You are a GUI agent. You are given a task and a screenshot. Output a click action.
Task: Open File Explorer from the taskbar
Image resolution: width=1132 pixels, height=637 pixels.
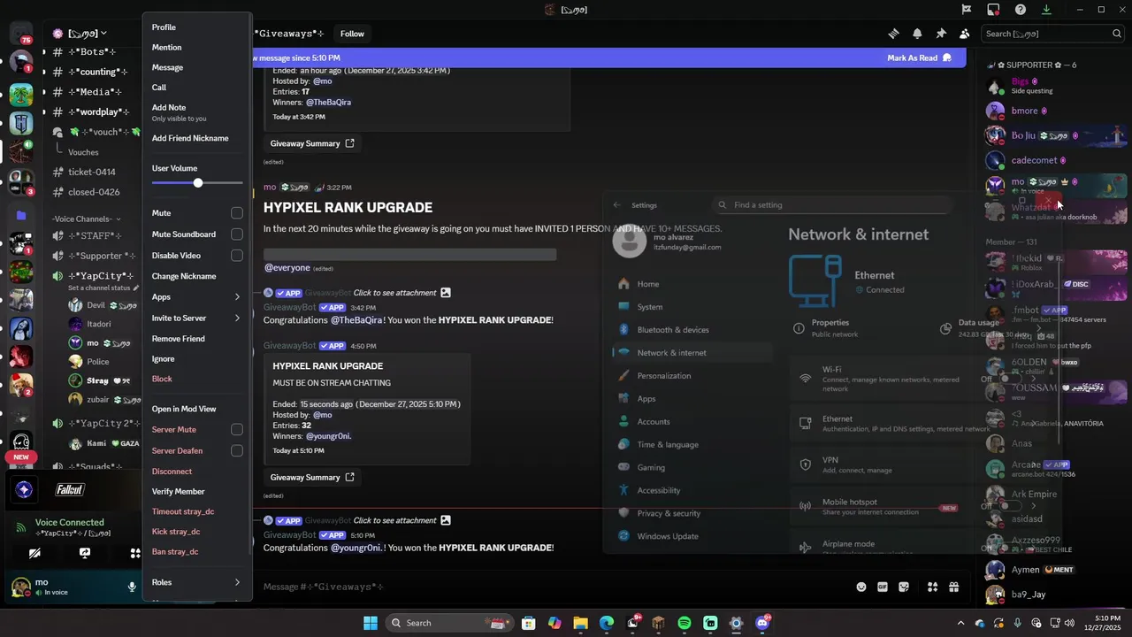pyautogui.click(x=580, y=623)
